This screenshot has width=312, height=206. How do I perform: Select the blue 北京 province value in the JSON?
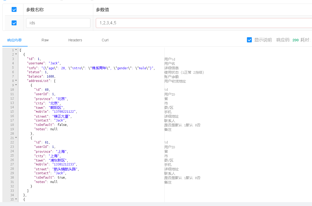(x=61, y=98)
